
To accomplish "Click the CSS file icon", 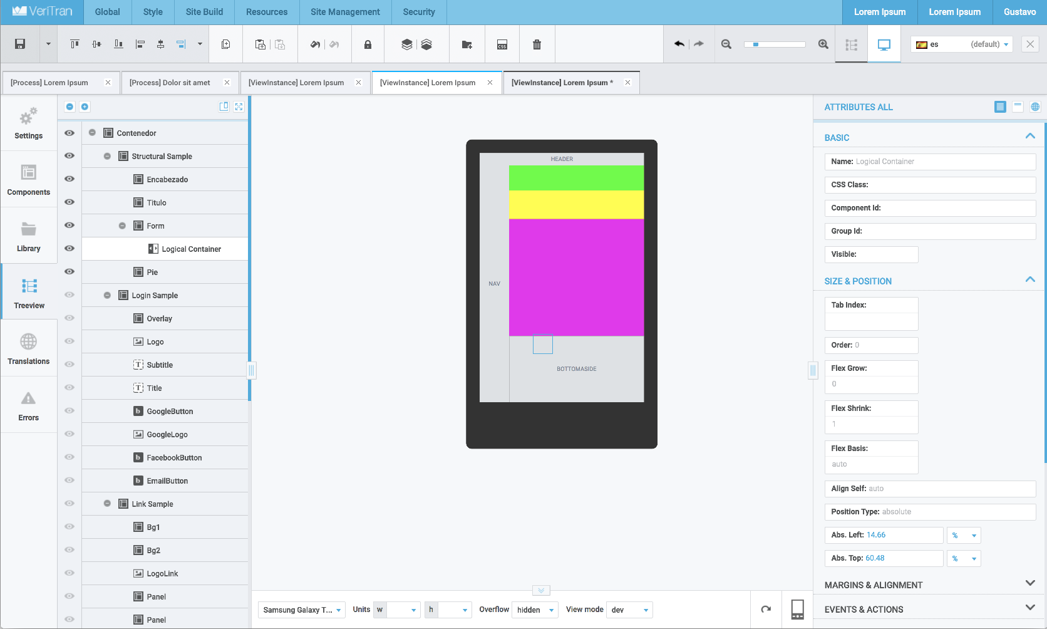I will [502, 44].
